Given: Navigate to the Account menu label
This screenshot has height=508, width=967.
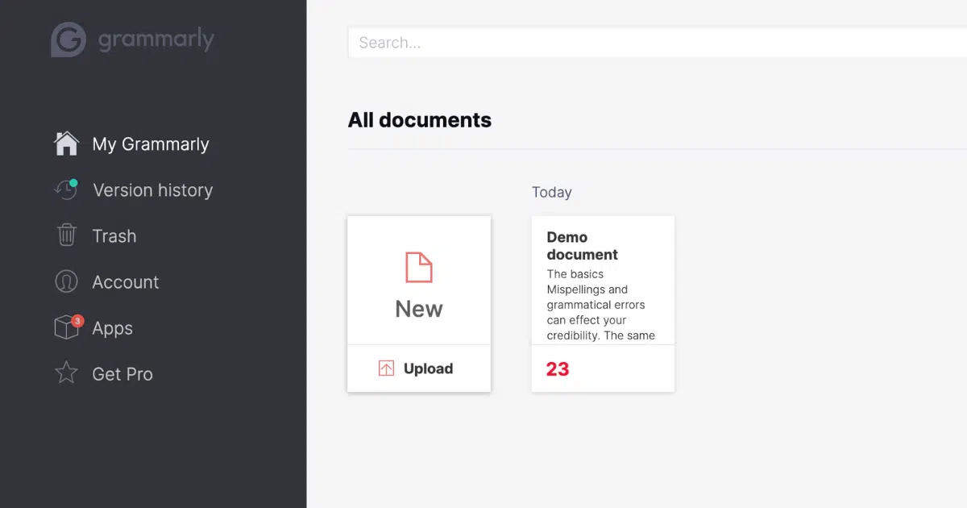Looking at the screenshot, I should [x=126, y=282].
